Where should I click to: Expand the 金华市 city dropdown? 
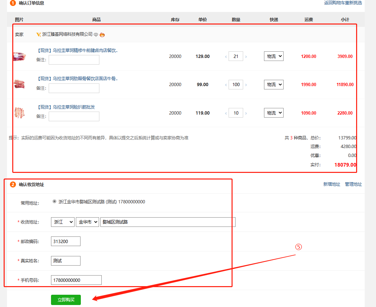[87, 222]
